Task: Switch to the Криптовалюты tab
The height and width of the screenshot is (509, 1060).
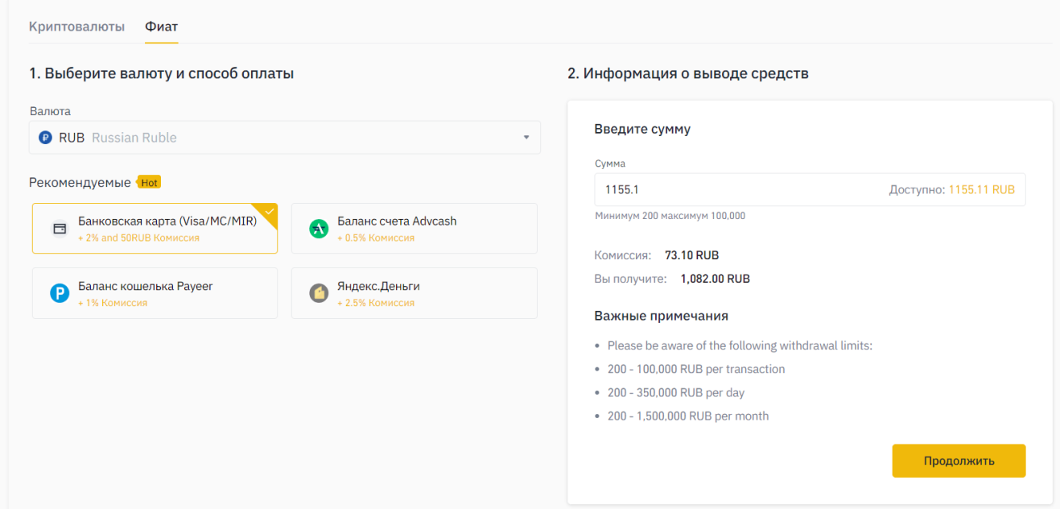Action: [76, 26]
